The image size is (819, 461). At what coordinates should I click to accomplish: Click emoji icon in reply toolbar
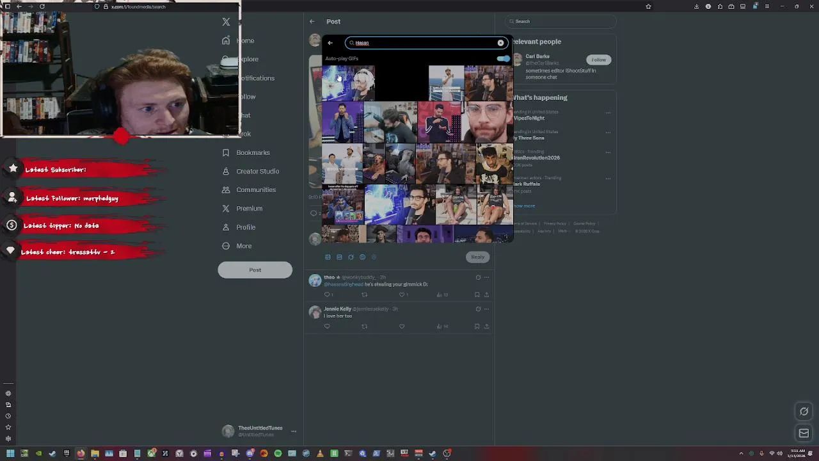coord(362,257)
